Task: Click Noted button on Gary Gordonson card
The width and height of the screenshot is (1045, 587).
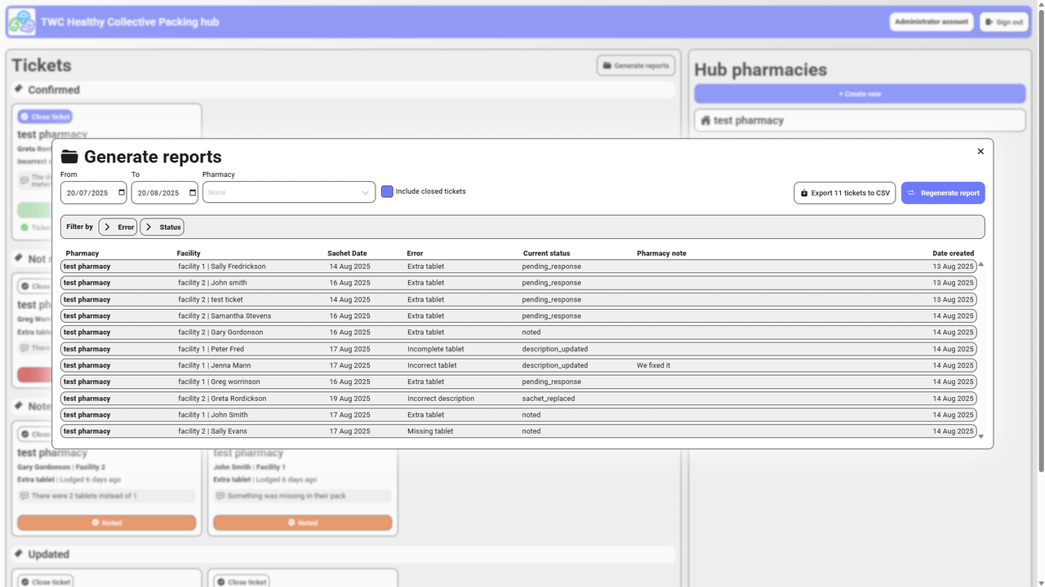Action: [106, 523]
